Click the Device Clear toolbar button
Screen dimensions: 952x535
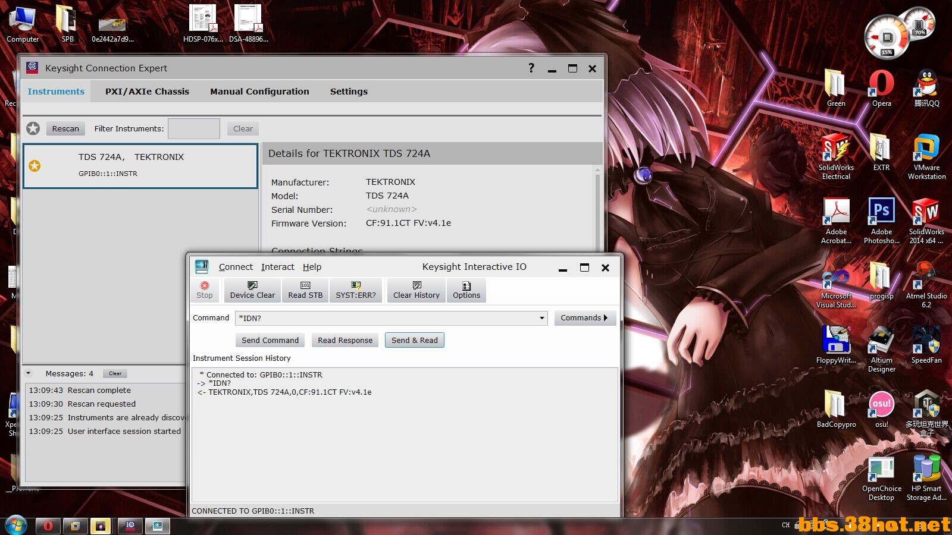252,290
